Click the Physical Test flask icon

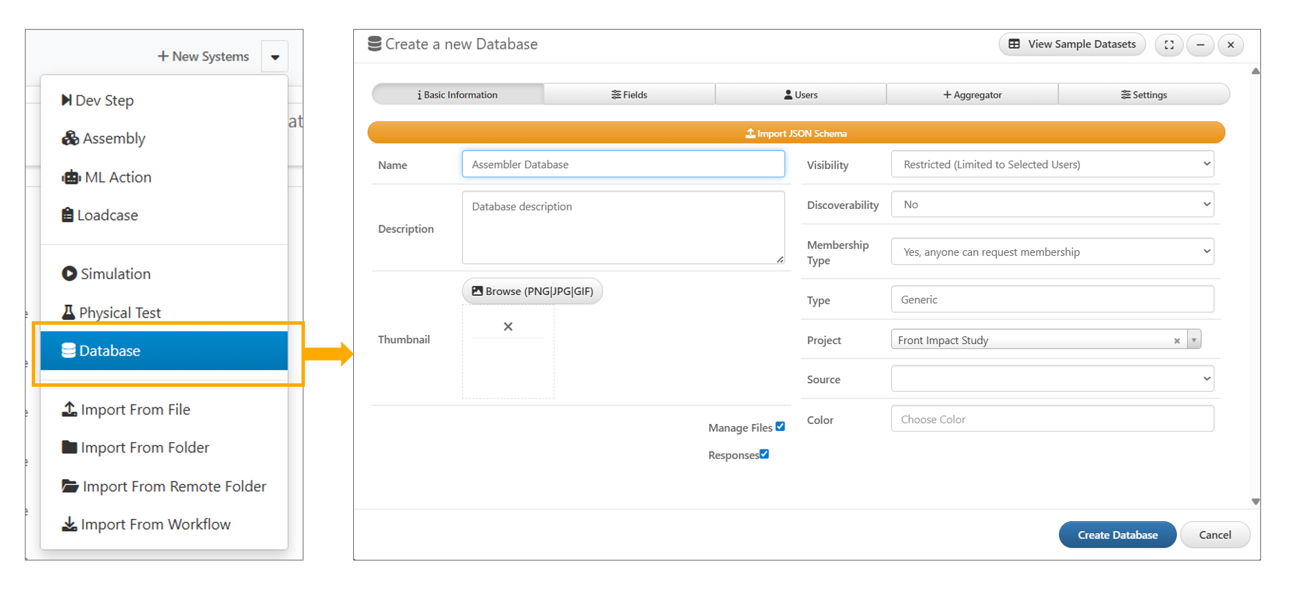(x=68, y=312)
